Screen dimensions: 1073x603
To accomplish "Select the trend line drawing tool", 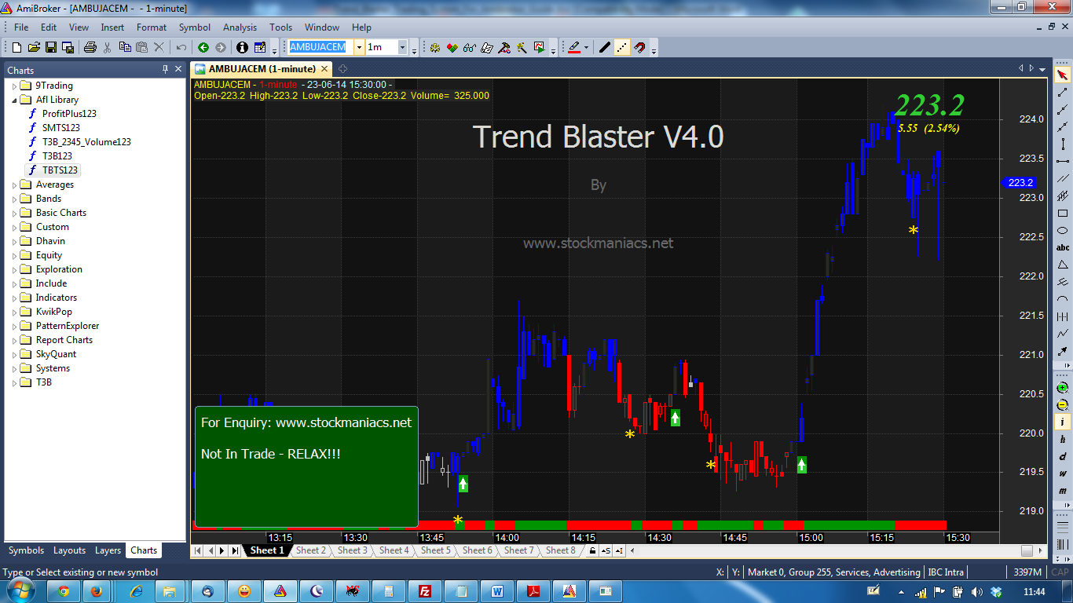I will coord(1063,93).
